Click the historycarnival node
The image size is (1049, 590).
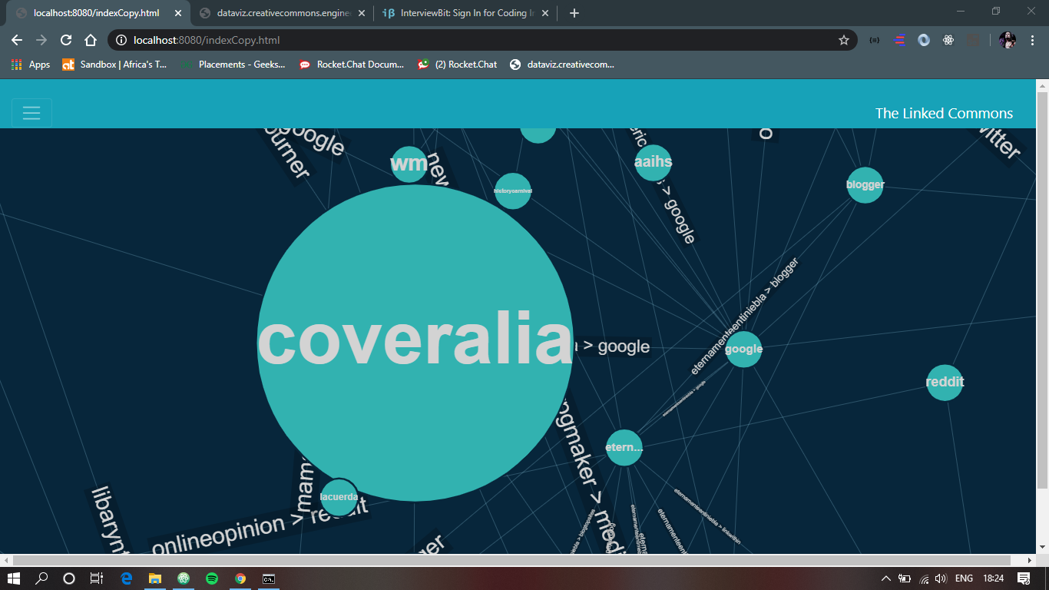[513, 191]
